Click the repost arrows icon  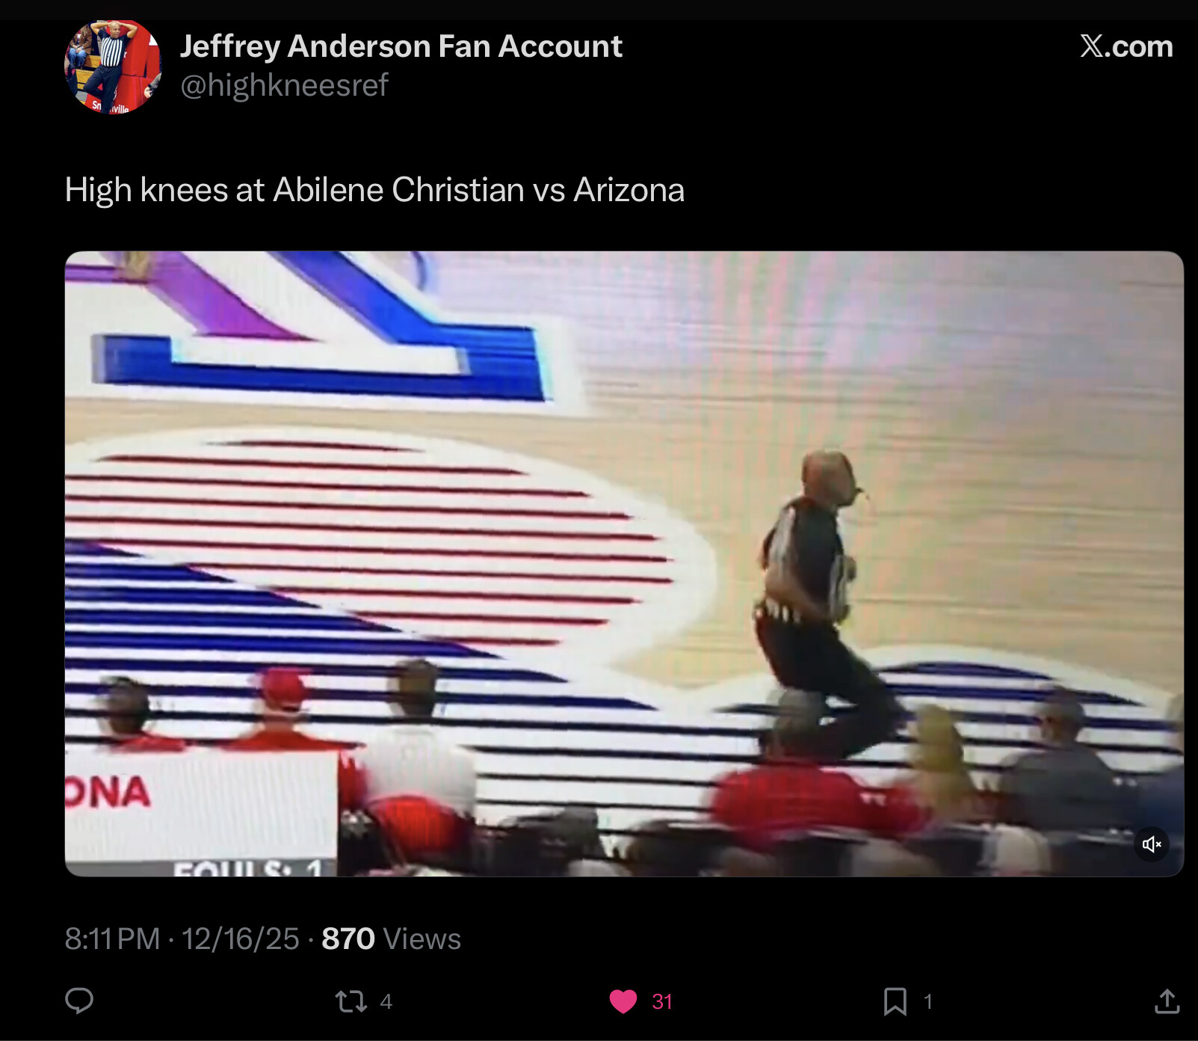tap(351, 1001)
